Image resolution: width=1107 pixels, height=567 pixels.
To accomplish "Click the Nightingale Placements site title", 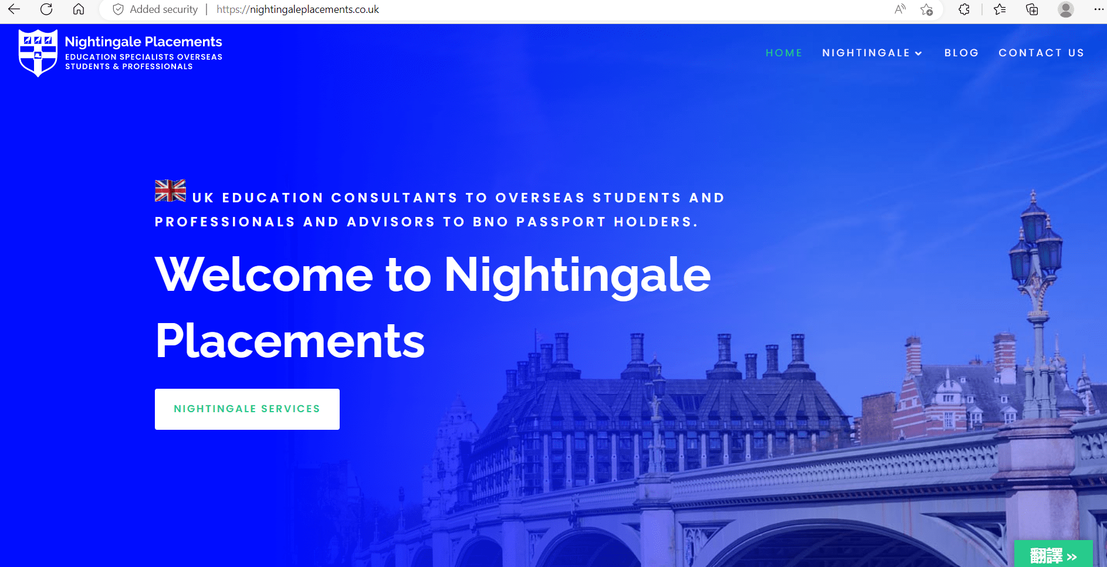I will (143, 42).
